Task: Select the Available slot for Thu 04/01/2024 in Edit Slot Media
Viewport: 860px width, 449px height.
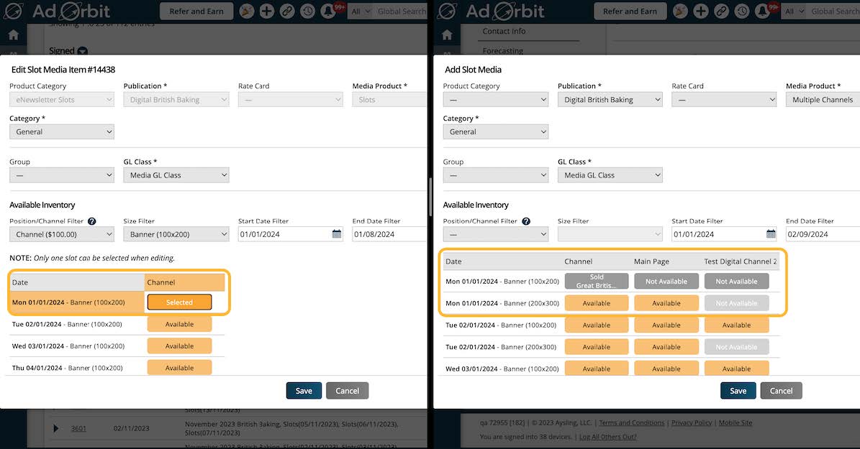Action: (179, 367)
